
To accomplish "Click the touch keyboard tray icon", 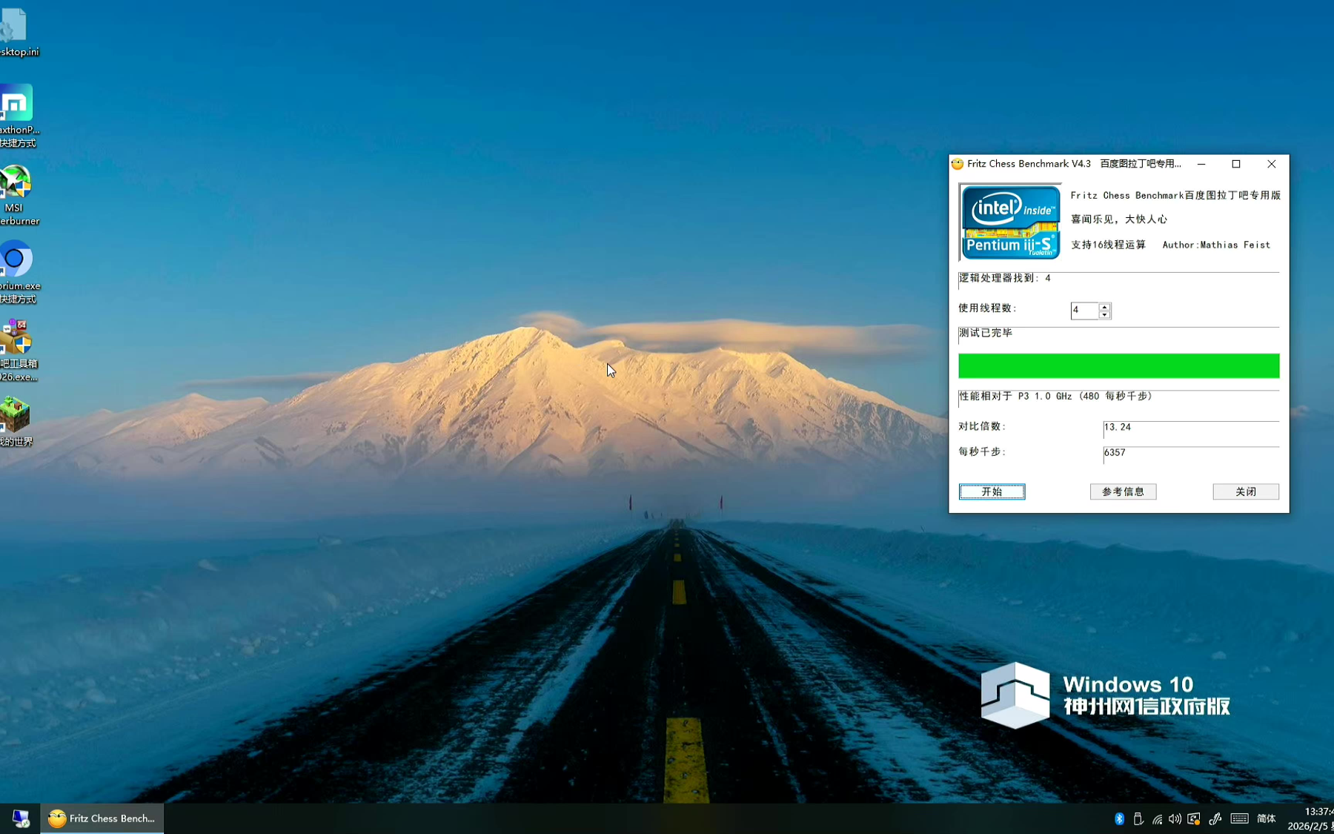I will click(x=1239, y=818).
